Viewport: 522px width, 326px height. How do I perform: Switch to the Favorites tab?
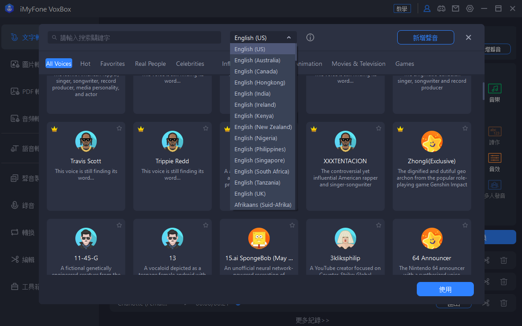coord(112,64)
